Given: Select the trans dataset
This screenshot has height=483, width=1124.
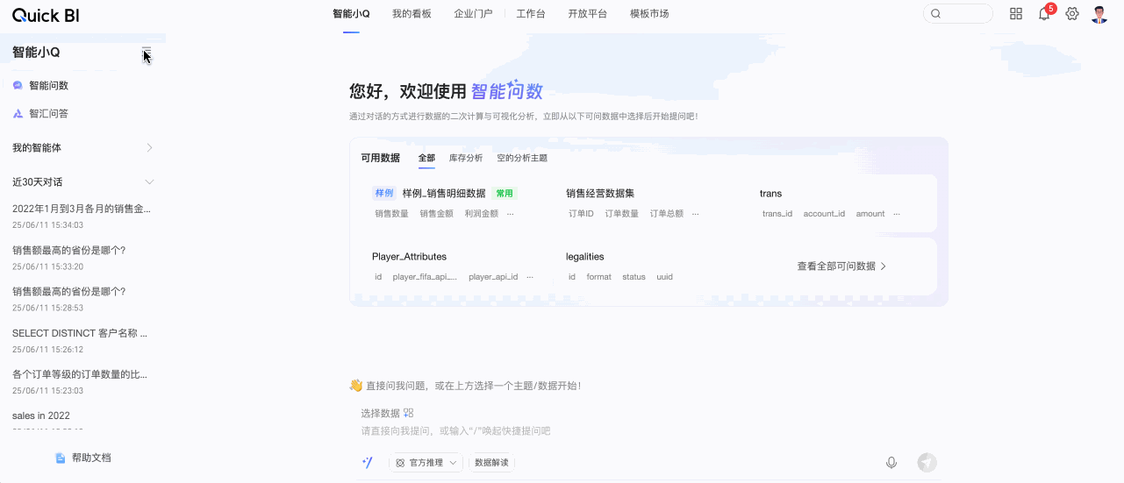Looking at the screenshot, I should tap(770, 193).
